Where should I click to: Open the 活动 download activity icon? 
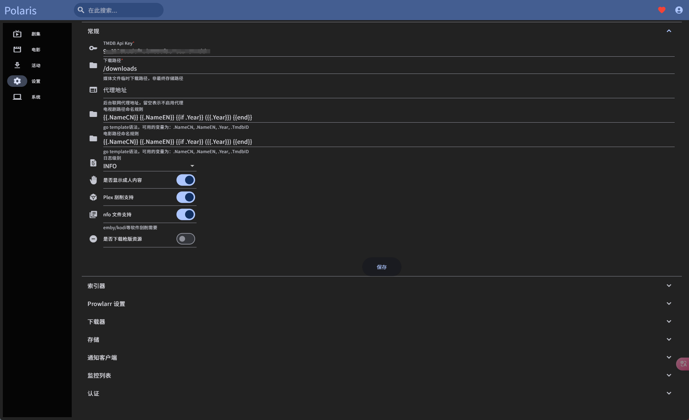(x=17, y=65)
